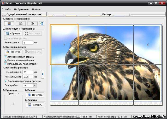Click status text Настоящий размер постера
The width and height of the screenshot is (167, 119).
pyautogui.click(x=68, y=117)
